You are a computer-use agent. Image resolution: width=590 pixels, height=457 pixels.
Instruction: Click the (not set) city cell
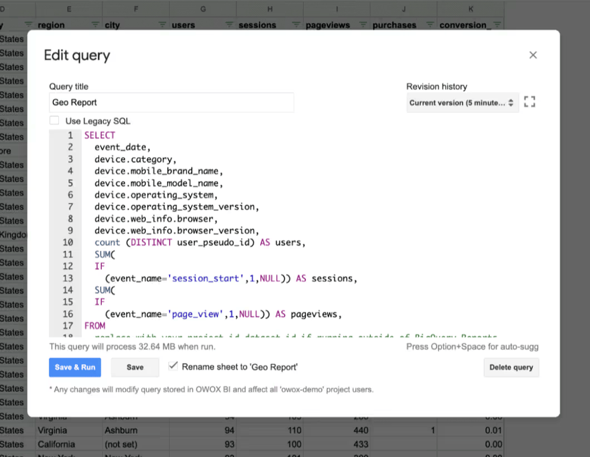click(136, 445)
